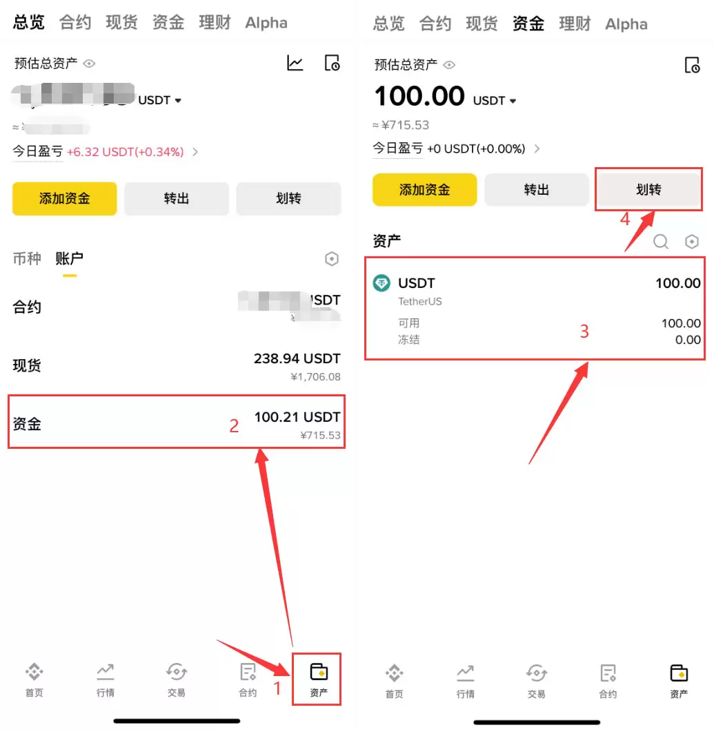Switch to 币种 tab
Image resolution: width=714 pixels, height=732 pixels.
point(27,258)
